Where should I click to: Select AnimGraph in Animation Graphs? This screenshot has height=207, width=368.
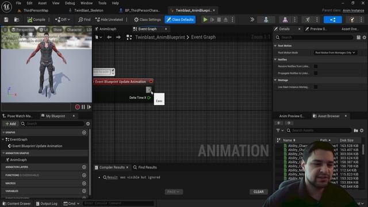click(x=18, y=160)
